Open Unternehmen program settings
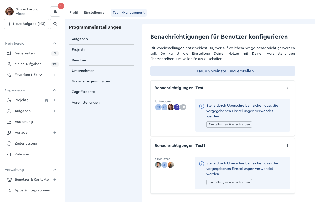The width and height of the screenshot is (315, 202). click(101, 71)
